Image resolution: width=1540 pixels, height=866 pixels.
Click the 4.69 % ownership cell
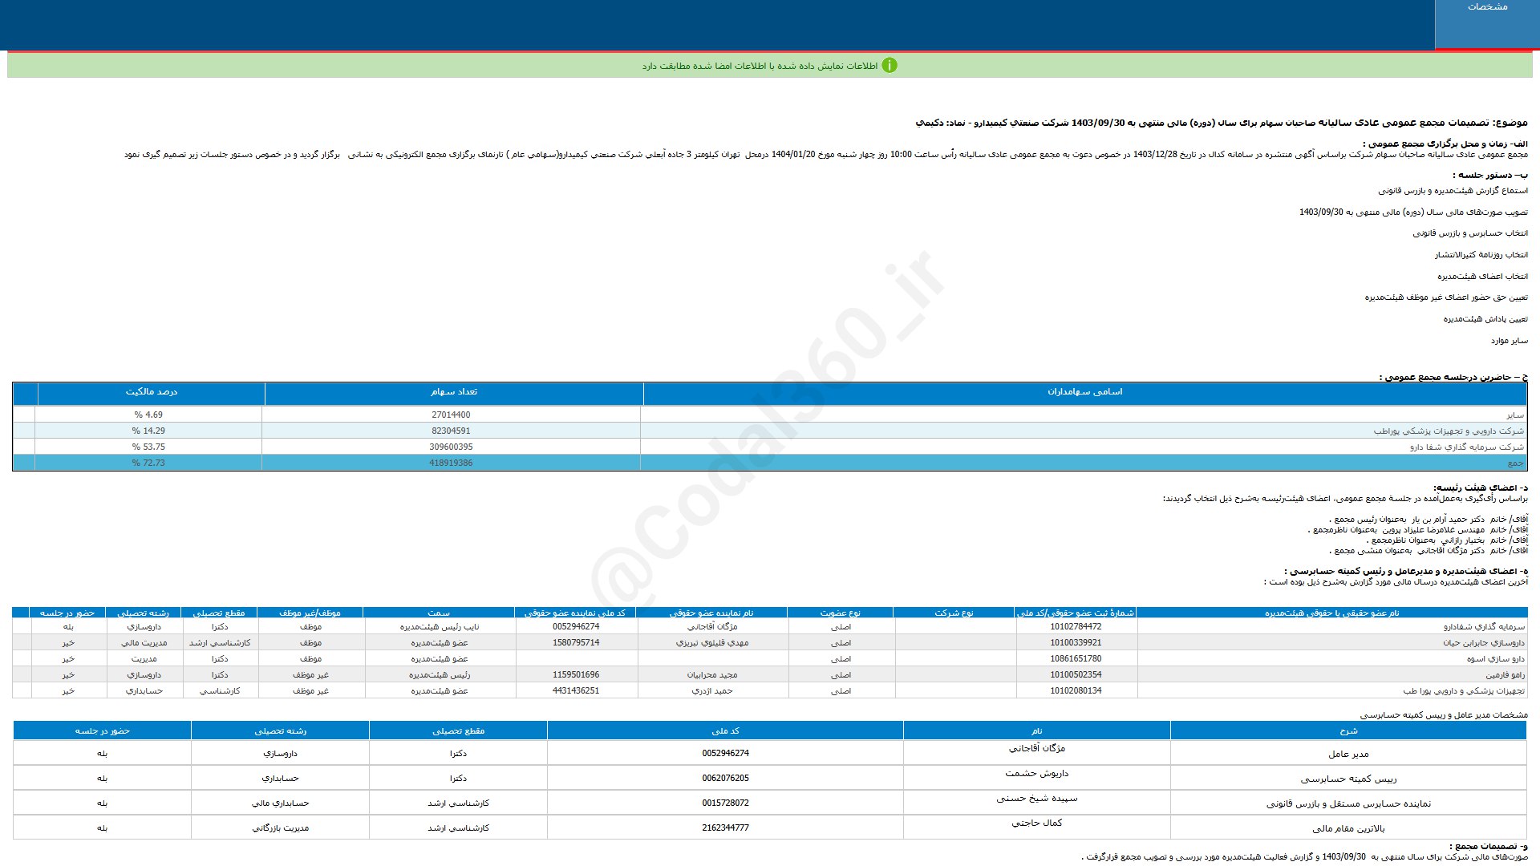click(x=148, y=415)
